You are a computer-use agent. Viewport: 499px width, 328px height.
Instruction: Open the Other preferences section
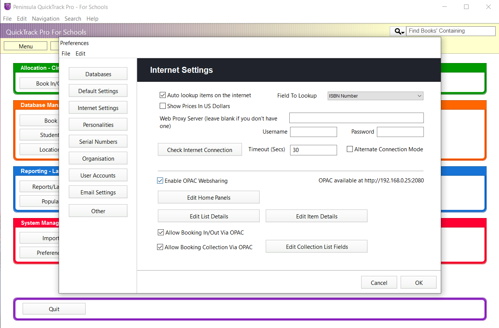(x=98, y=211)
